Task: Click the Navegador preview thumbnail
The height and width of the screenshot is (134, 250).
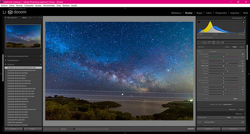Action: 23,36
